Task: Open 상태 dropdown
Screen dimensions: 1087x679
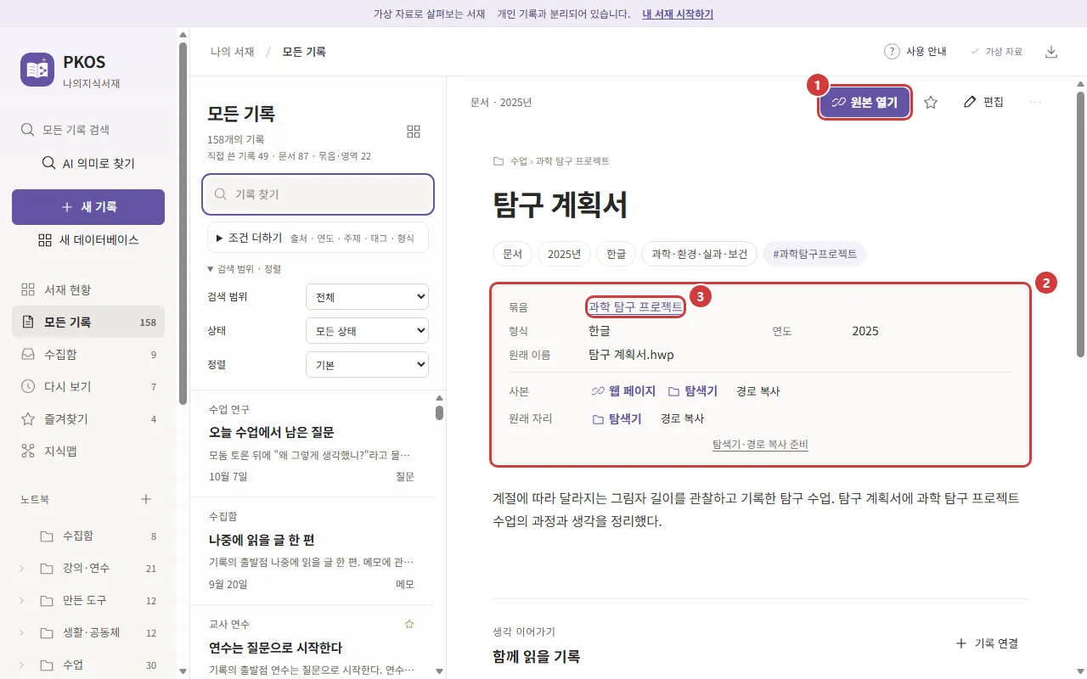Action: click(367, 331)
